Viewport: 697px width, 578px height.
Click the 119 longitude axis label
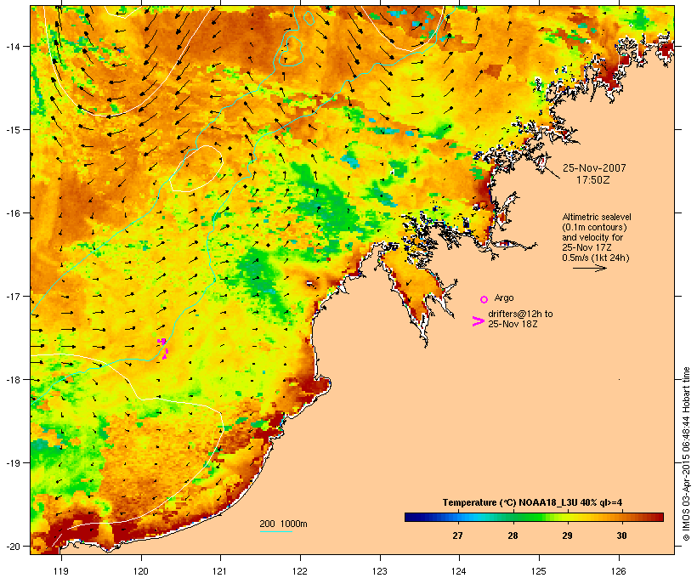tap(61, 571)
